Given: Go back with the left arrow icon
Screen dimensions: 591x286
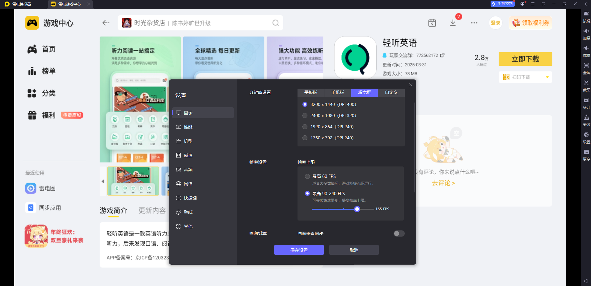Looking at the screenshot, I should [106, 23].
